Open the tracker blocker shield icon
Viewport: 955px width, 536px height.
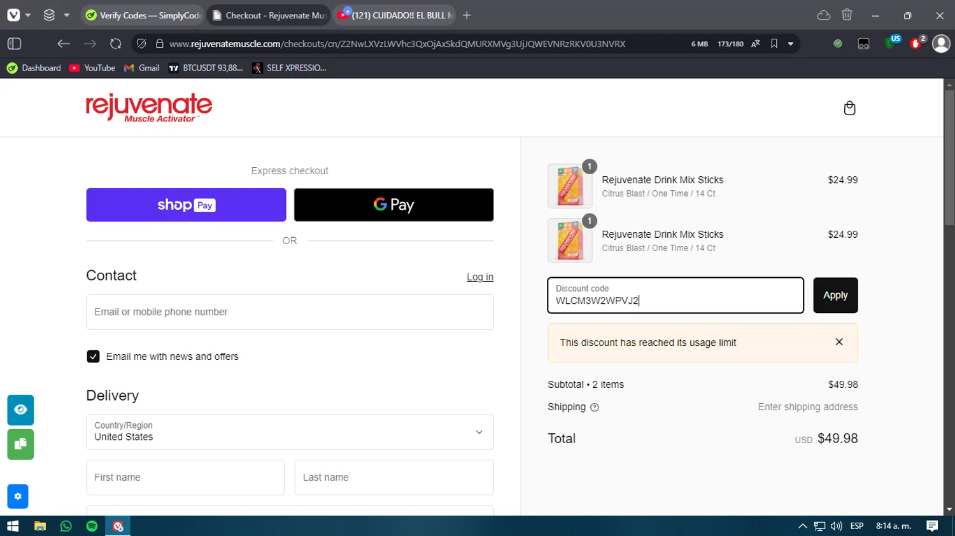[x=141, y=44]
